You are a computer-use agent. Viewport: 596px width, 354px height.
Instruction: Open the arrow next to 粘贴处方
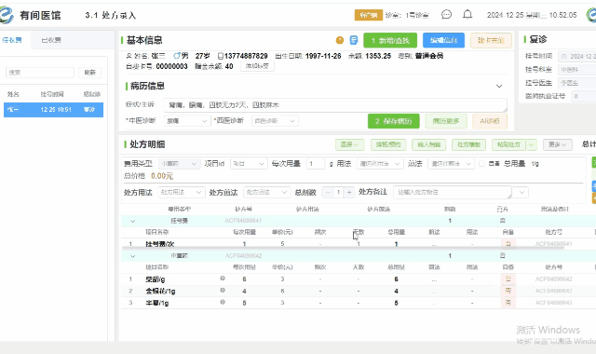(x=532, y=144)
